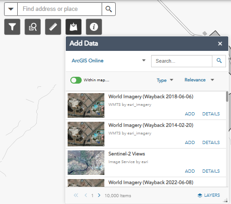Add World Imagery Wayback 2018-06-06 layer
This screenshot has height=204, width=231.
point(190,114)
